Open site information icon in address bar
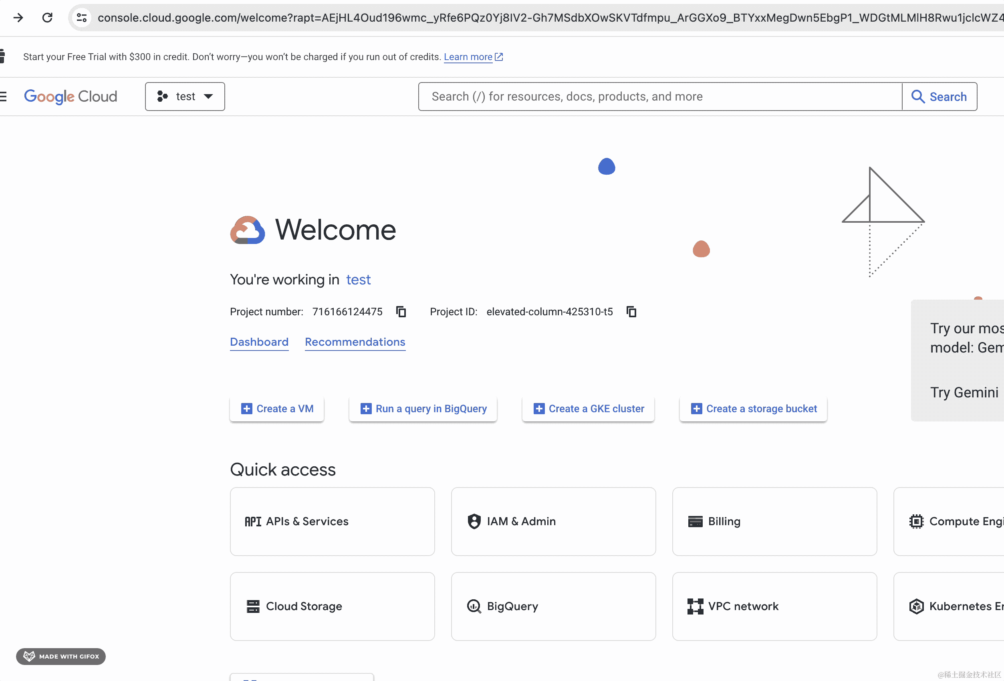Image resolution: width=1004 pixels, height=681 pixels. (82, 18)
